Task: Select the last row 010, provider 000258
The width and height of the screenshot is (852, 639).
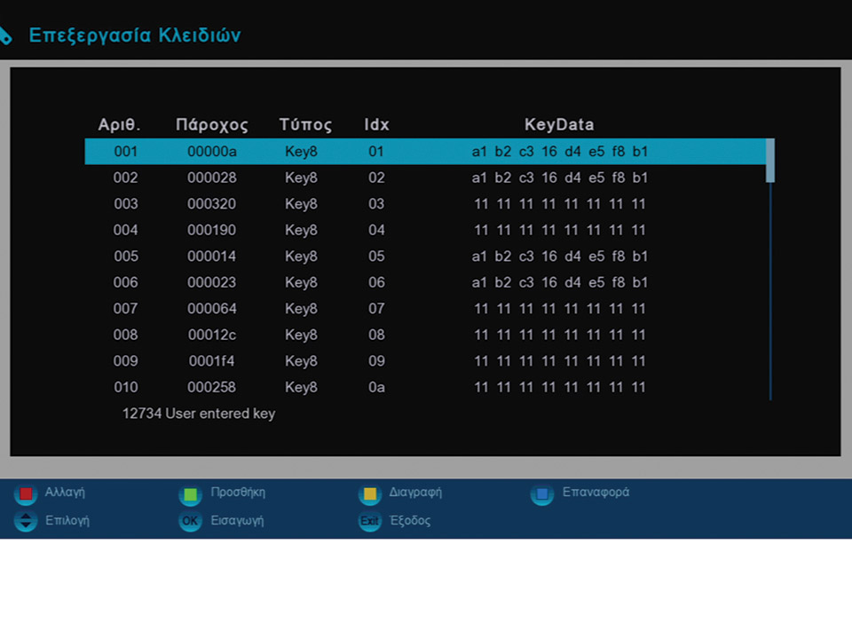Action: pos(426,387)
